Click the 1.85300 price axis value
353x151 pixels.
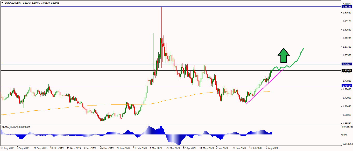tap(347, 55)
